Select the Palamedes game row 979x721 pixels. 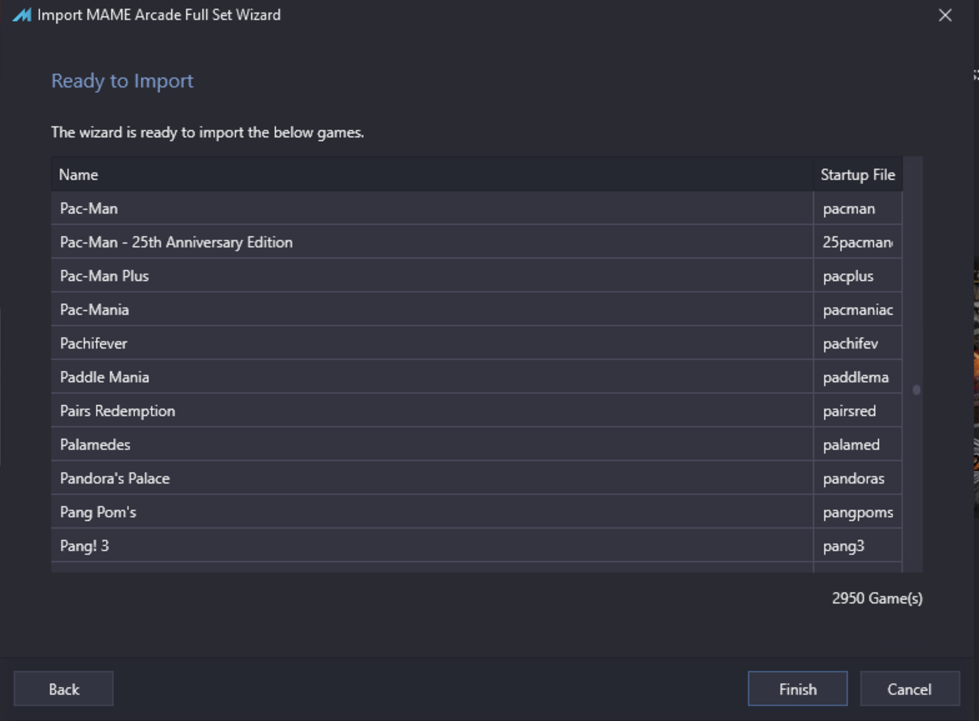pyautogui.click(x=95, y=445)
